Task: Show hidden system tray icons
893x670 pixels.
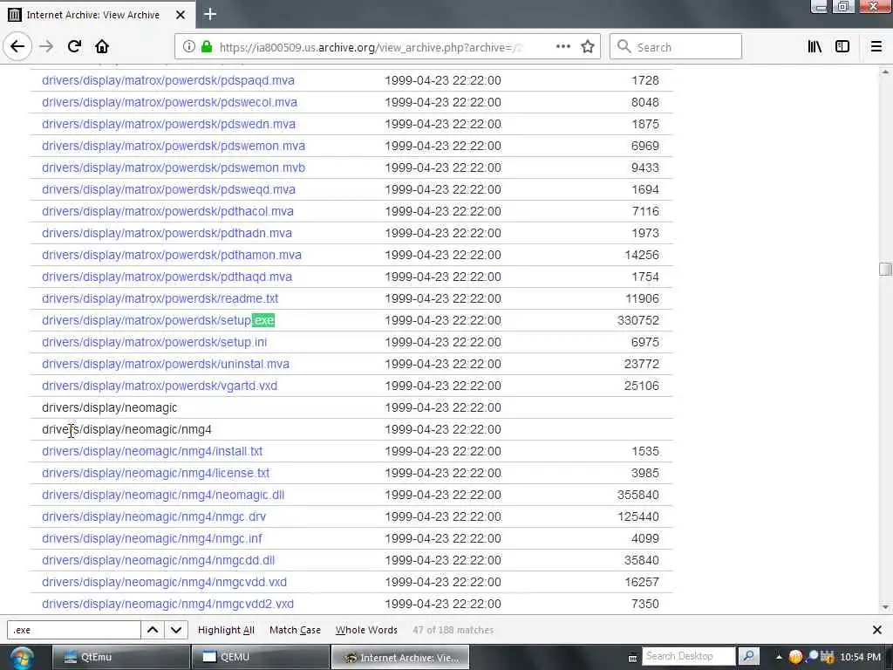Action: 779,657
